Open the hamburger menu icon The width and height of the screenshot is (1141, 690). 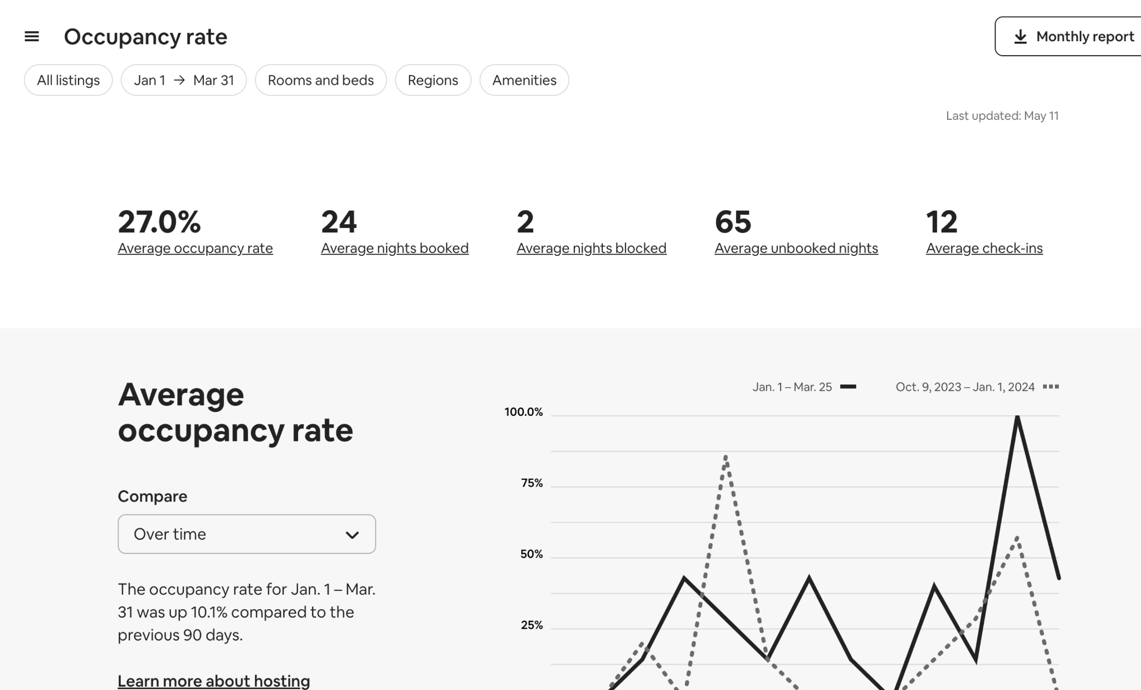32,37
